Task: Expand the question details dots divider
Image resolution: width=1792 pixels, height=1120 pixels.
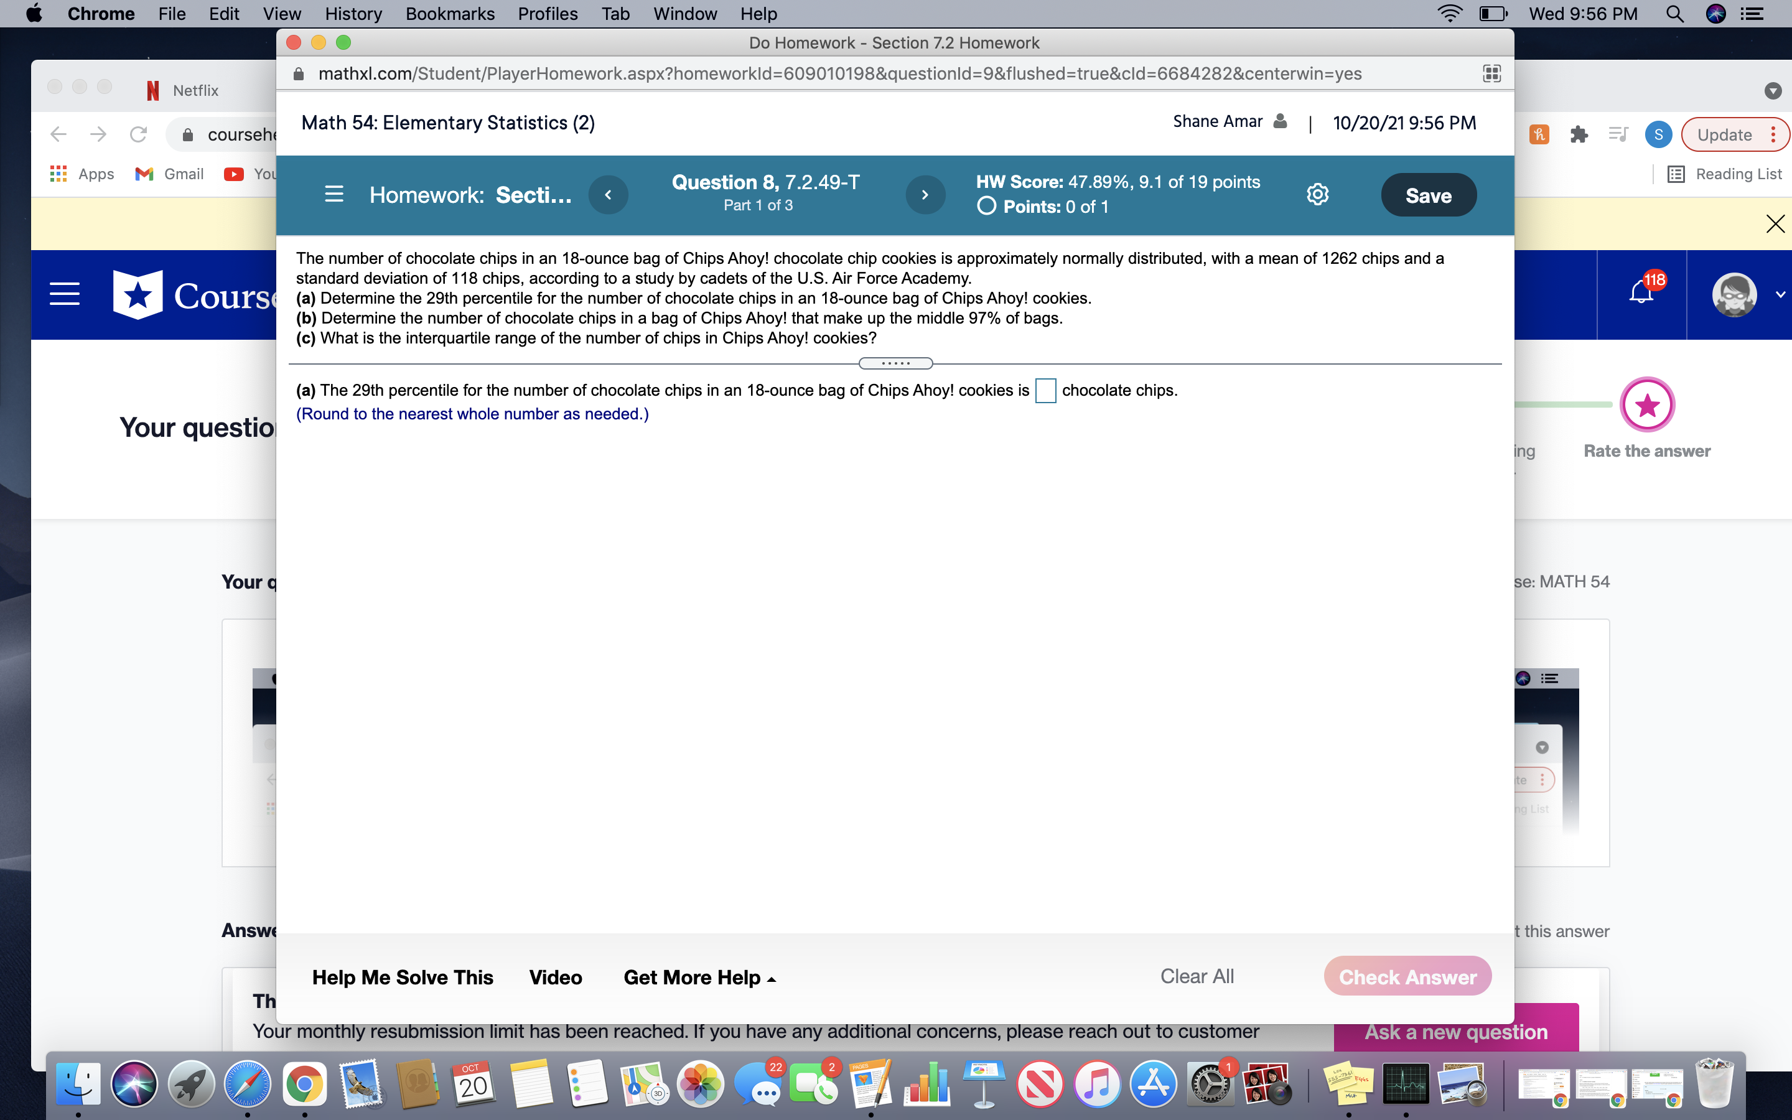Action: tap(896, 363)
